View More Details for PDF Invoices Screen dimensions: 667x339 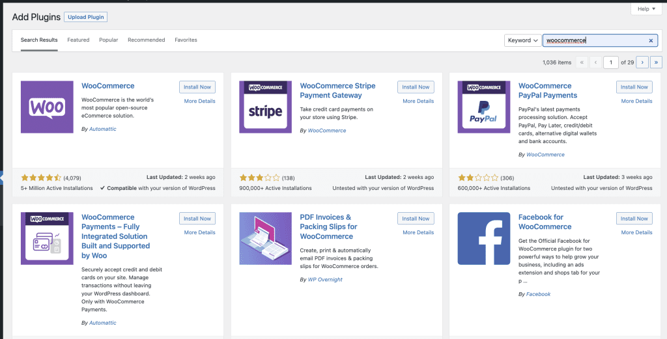pyautogui.click(x=418, y=232)
